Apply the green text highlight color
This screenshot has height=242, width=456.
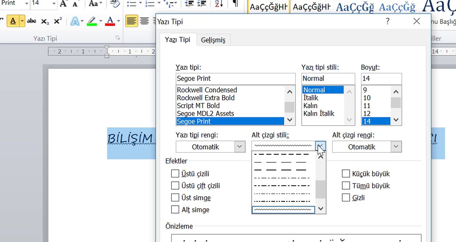coord(92,21)
